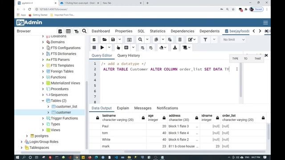Stop the running query
The height and width of the screenshot is (160, 285).
click(94, 48)
